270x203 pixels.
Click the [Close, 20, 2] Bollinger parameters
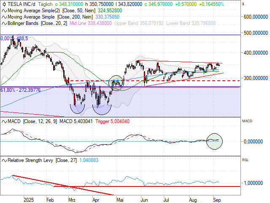(x=54, y=24)
